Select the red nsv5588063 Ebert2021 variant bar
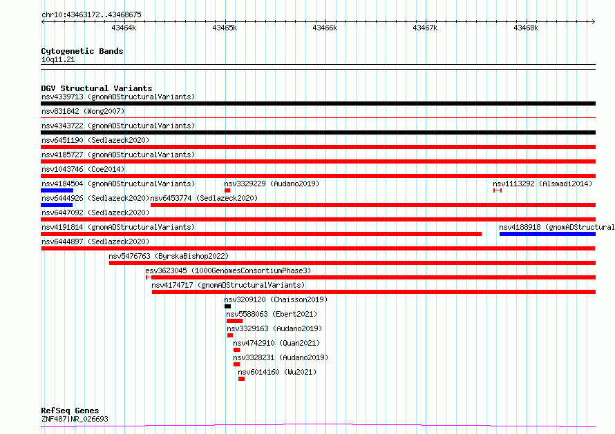The width and height of the screenshot is (615, 434). [x=234, y=321]
